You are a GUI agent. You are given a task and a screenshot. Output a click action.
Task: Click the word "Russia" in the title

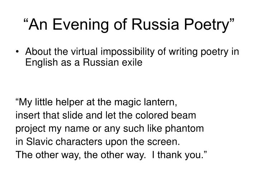pyautogui.click(x=155, y=25)
